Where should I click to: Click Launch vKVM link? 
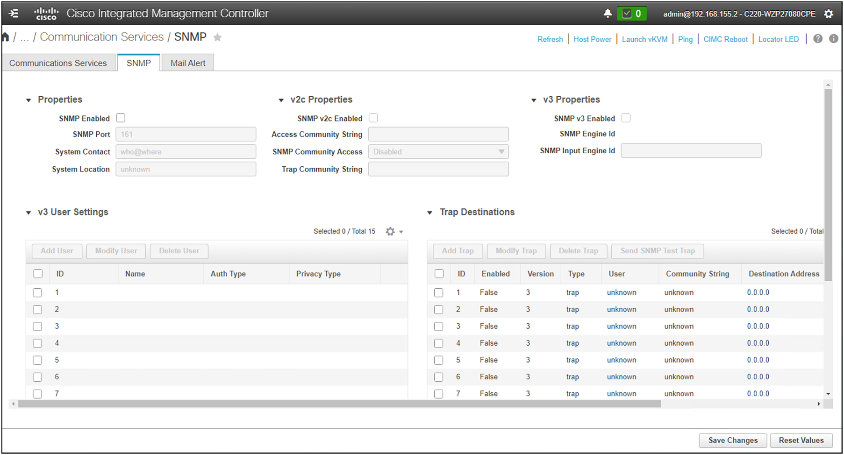pyautogui.click(x=645, y=39)
